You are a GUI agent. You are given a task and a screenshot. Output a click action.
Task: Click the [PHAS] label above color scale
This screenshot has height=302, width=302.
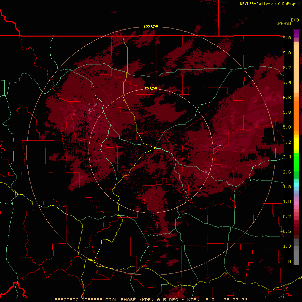pos(284,23)
